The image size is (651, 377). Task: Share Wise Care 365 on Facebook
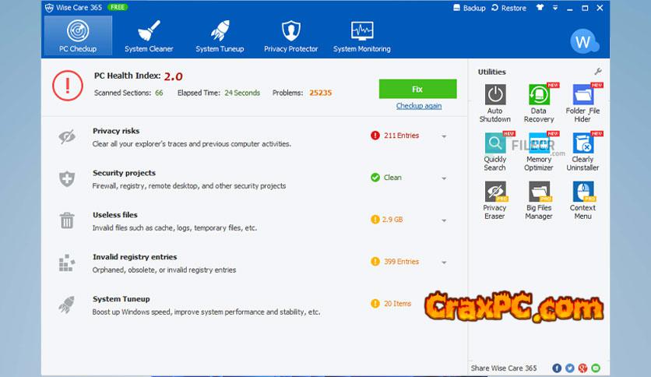tap(557, 368)
